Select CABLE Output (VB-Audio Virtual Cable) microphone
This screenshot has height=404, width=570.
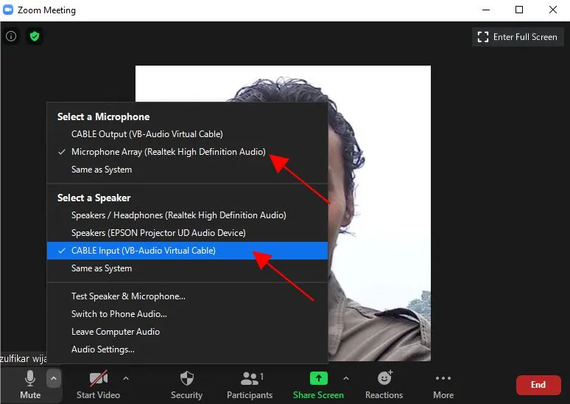(187, 134)
